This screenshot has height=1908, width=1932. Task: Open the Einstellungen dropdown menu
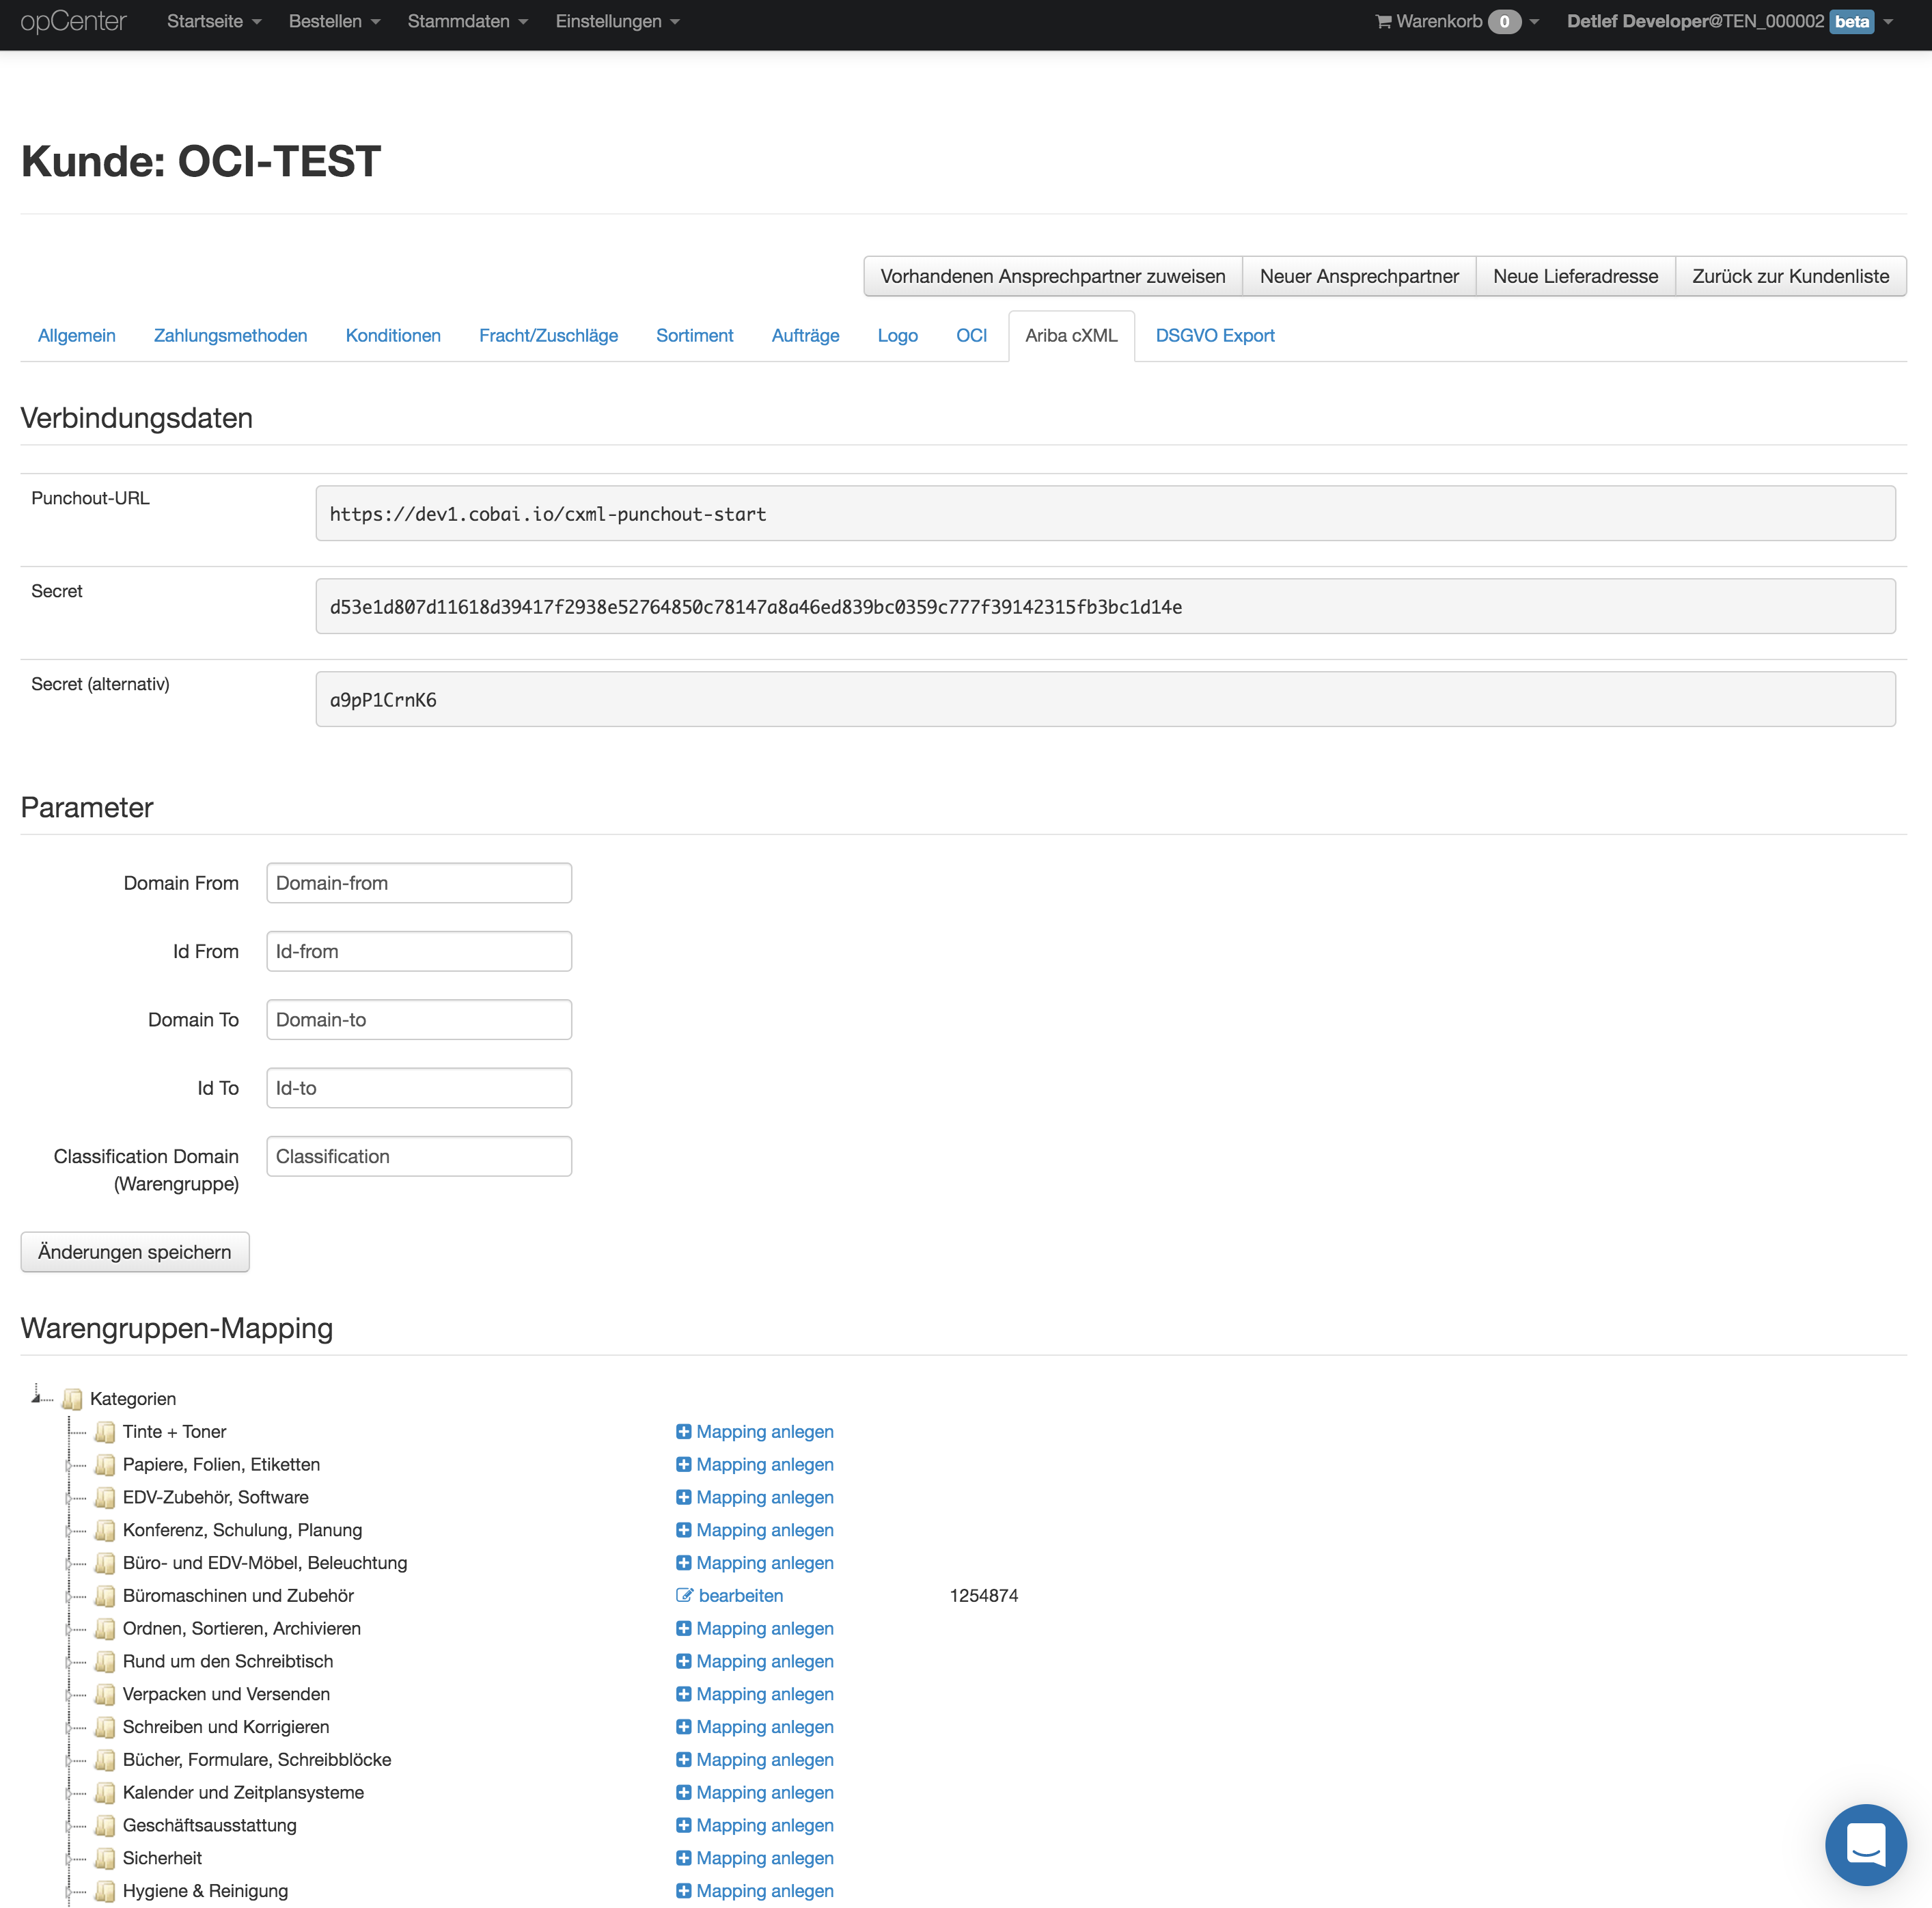[617, 22]
